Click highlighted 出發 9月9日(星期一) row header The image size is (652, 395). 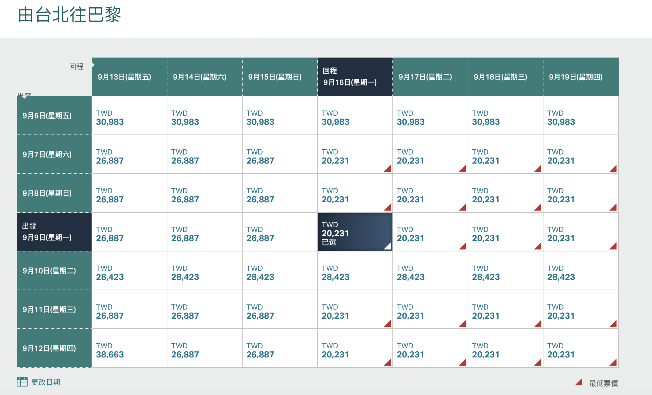tap(54, 232)
